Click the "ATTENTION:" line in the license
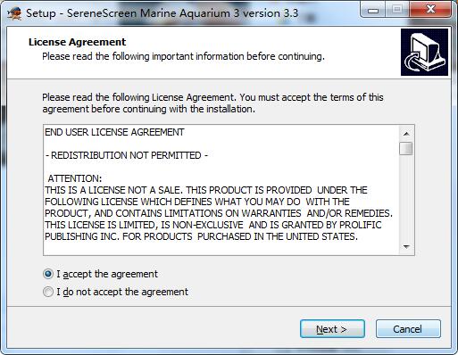Image resolution: width=458 pixels, height=355 pixels. click(75, 178)
